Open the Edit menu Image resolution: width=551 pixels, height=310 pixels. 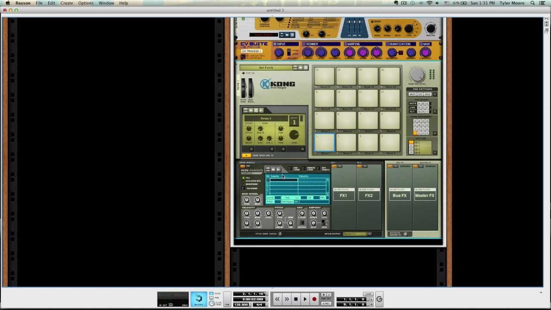(x=51, y=3)
